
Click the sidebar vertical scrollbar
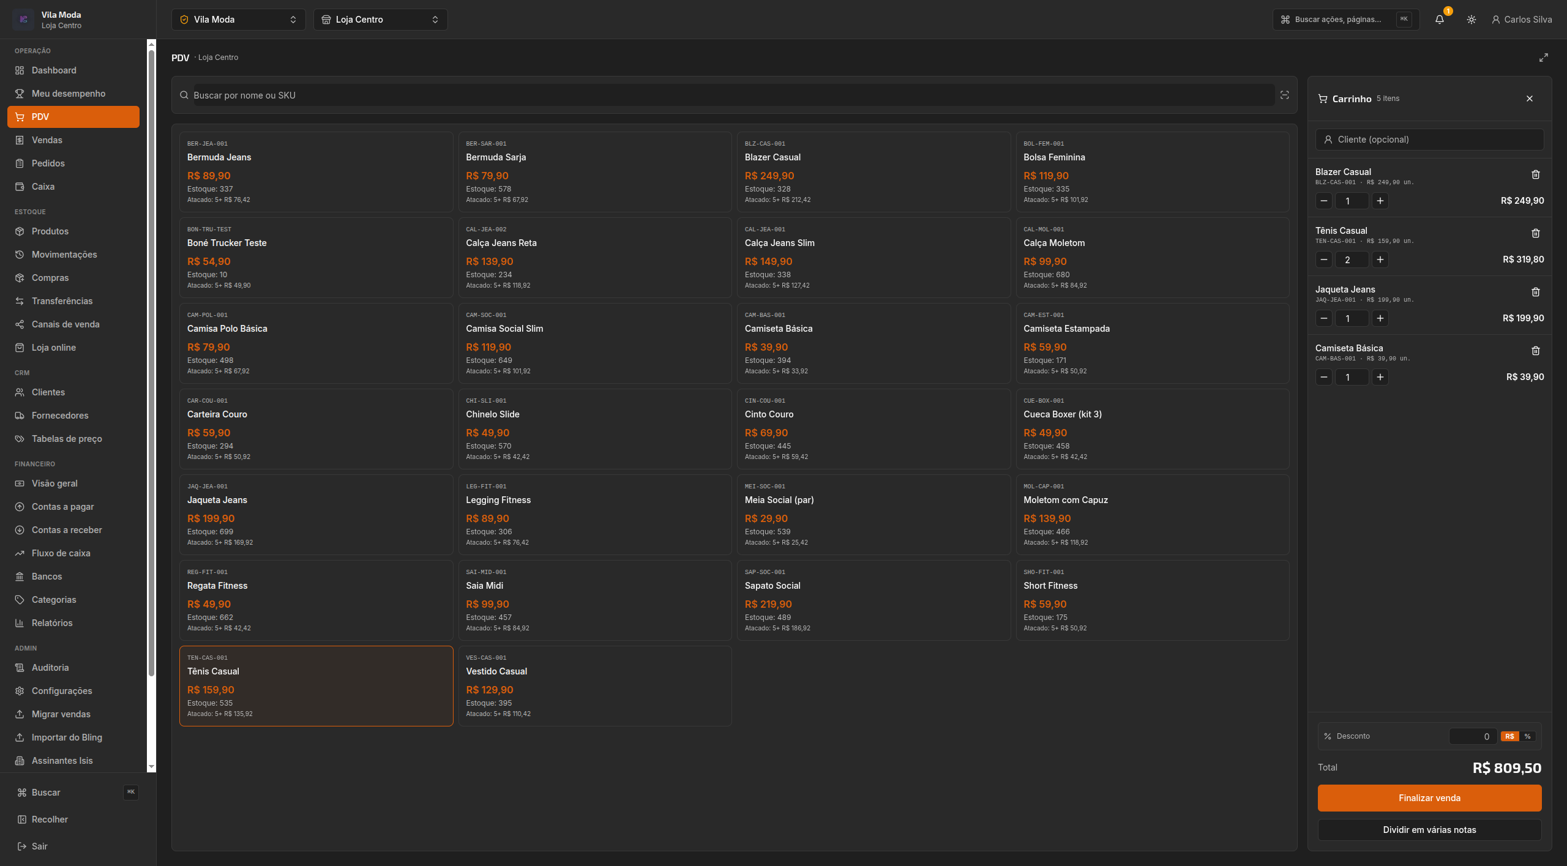point(151,363)
